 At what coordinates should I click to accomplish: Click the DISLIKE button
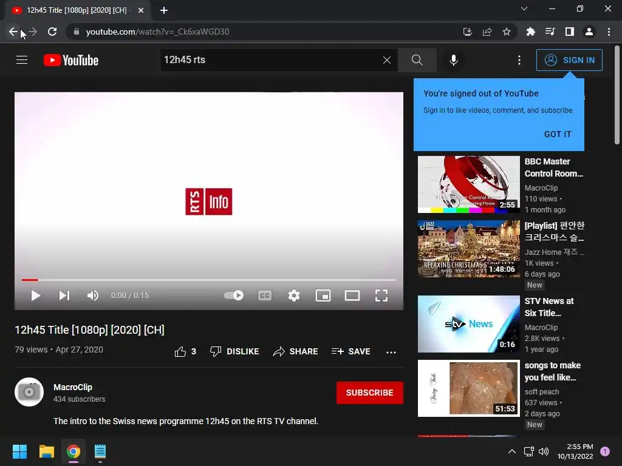pyautogui.click(x=234, y=351)
